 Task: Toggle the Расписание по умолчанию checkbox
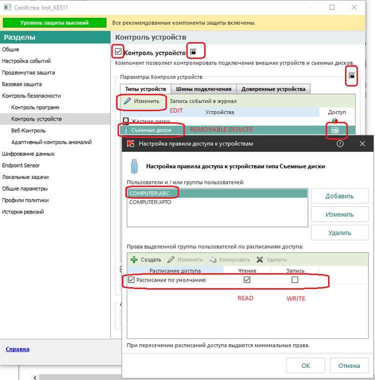click(x=131, y=280)
